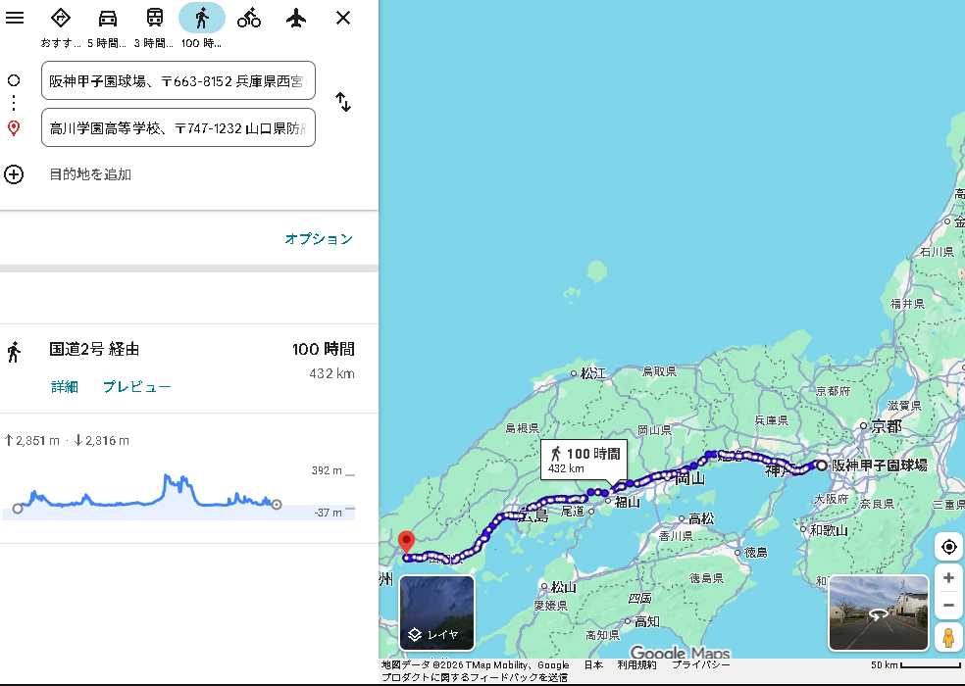Zoom out on the map

pyautogui.click(x=948, y=605)
